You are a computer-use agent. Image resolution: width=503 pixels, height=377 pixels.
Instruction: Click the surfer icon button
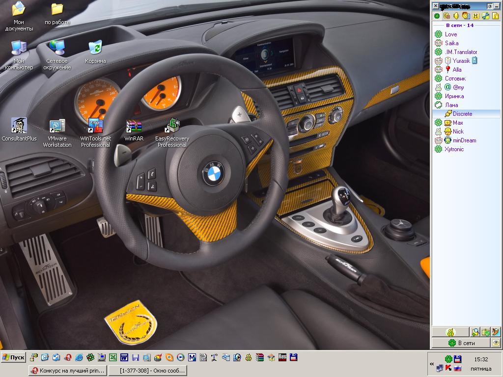click(x=496, y=332)
